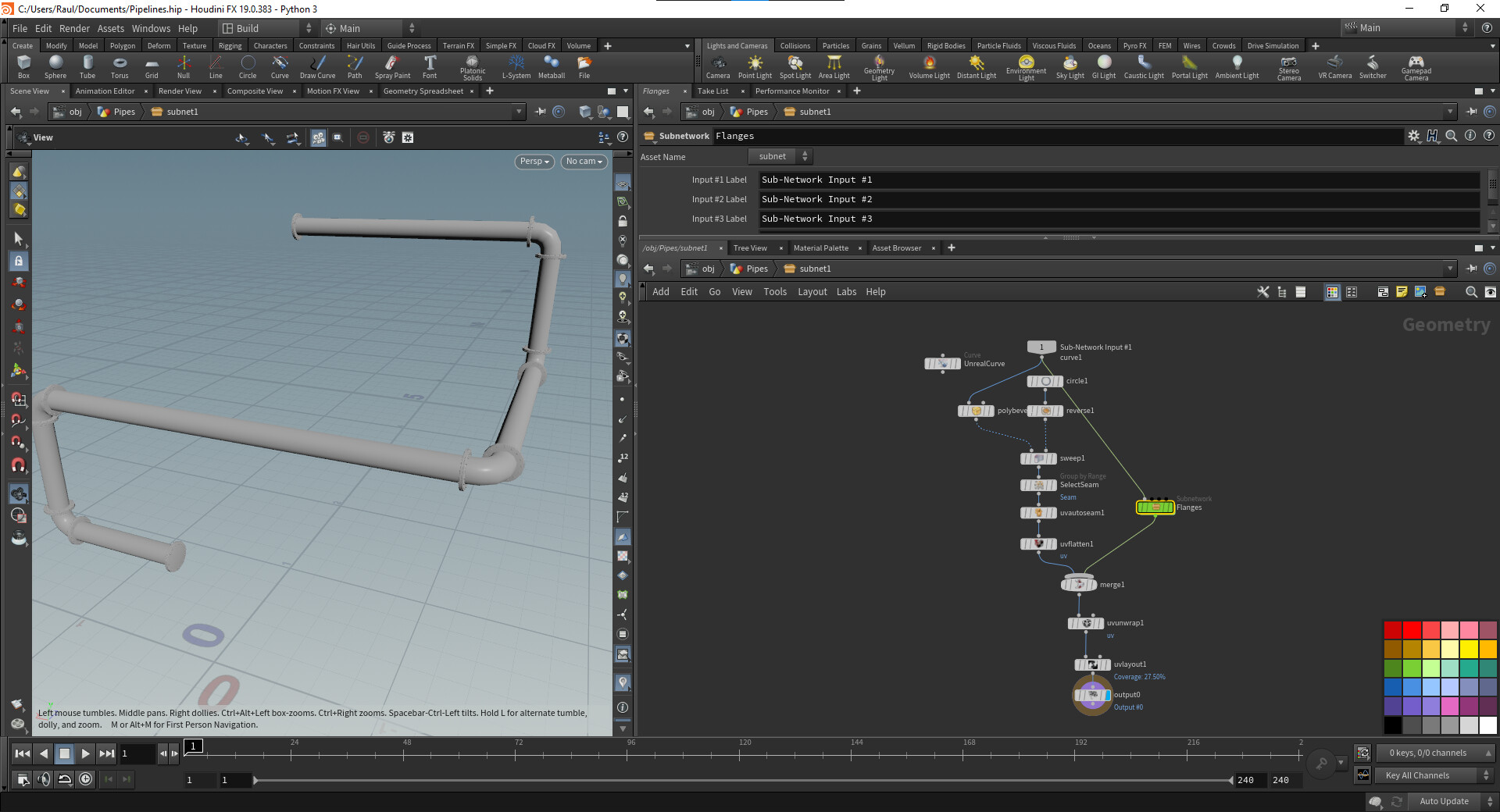
Task: Open the Labs menu in the network editor
Action: point(846,291)
